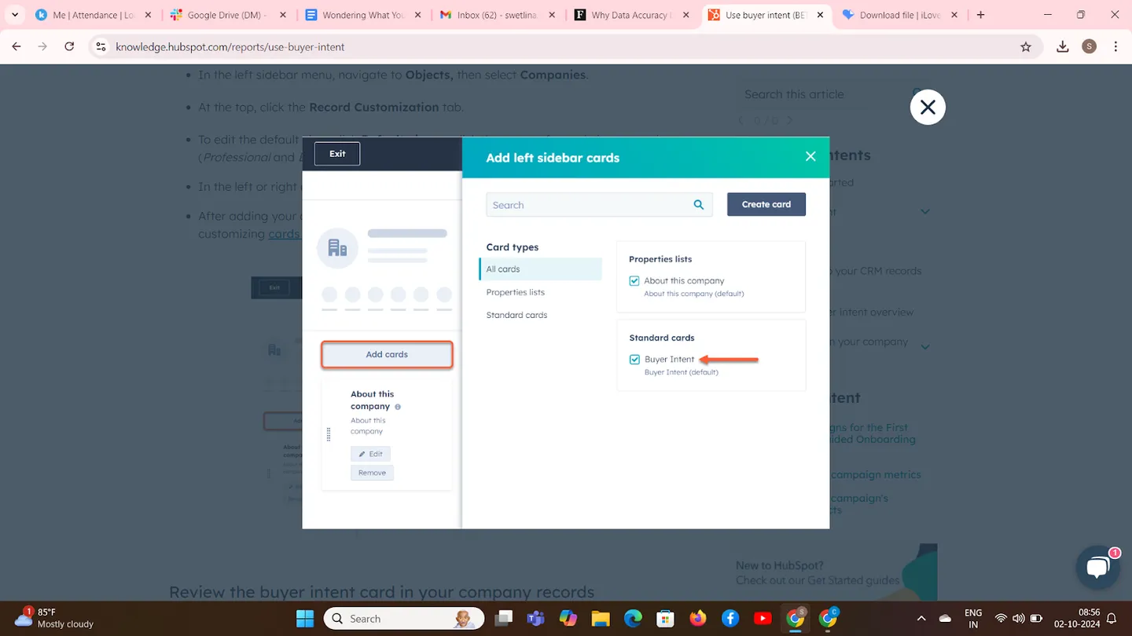Open the tab search dropdown
The image size is (1132, 636).
click(14, 15)
